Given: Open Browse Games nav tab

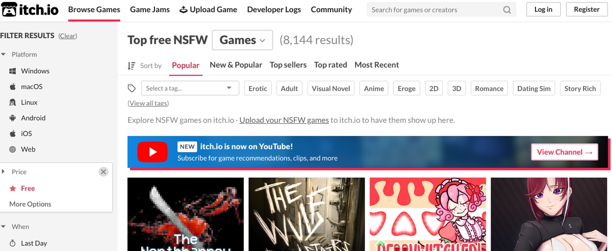Looking at the screenshot, I should (94, 10).
